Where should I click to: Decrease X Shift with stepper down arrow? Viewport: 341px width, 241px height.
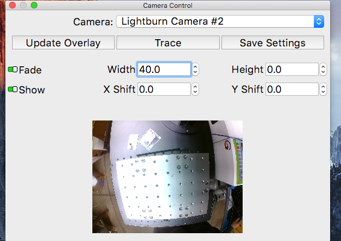[x=196, y=92]
